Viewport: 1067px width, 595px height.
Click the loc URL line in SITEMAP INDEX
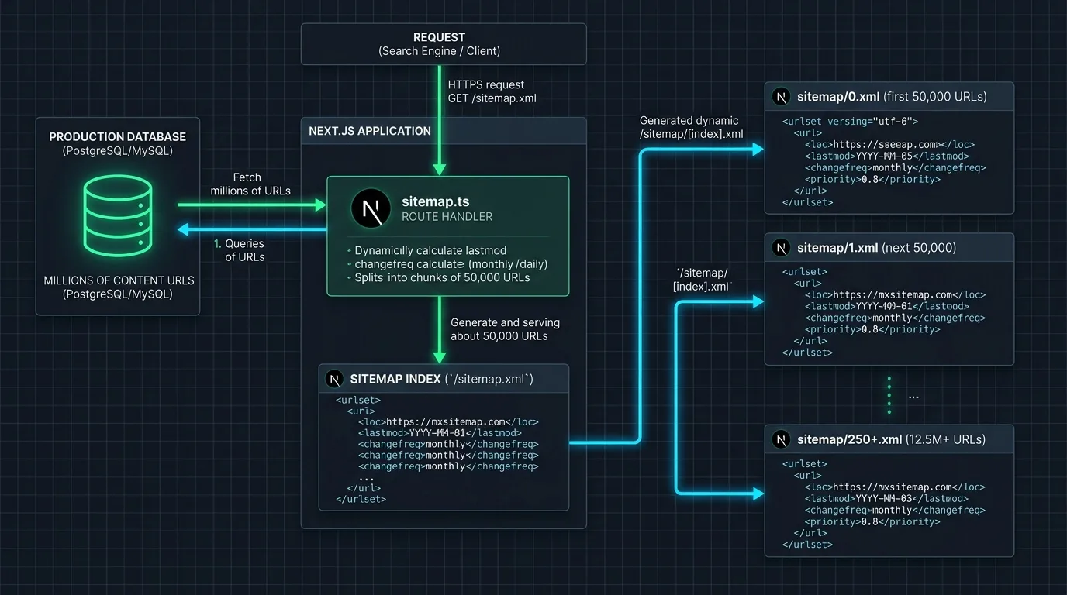click(x=448, y=422)
